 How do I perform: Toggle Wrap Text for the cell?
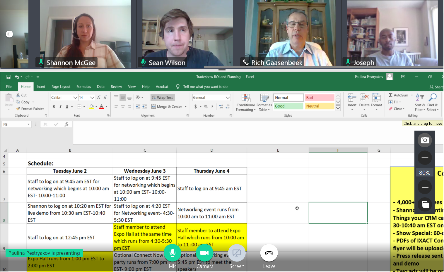tap(162, 98)
